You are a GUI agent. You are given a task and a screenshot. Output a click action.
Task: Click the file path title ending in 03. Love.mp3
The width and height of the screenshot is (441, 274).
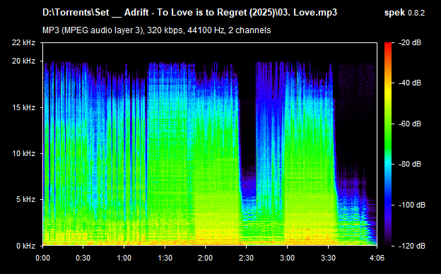point(189,13)
